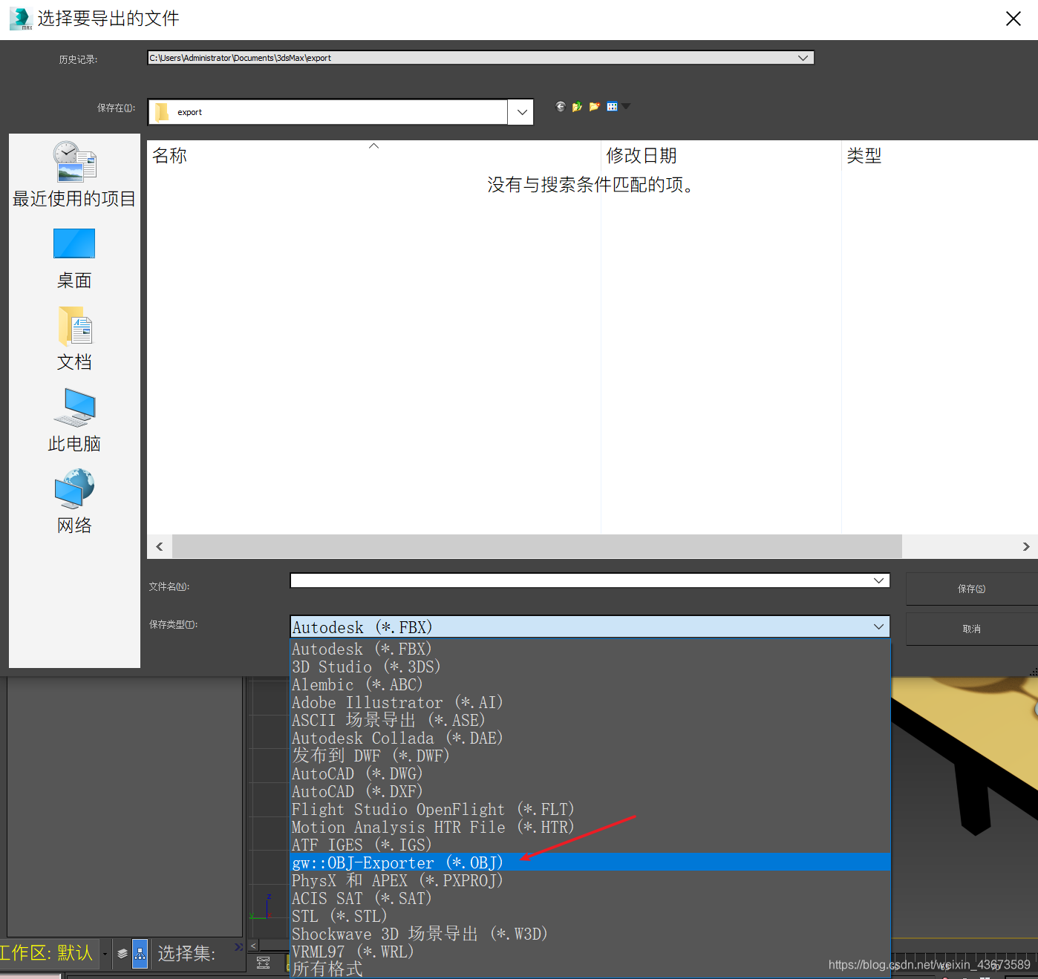
Task: Click the timeline key filter icon
Action: (263, 963)
